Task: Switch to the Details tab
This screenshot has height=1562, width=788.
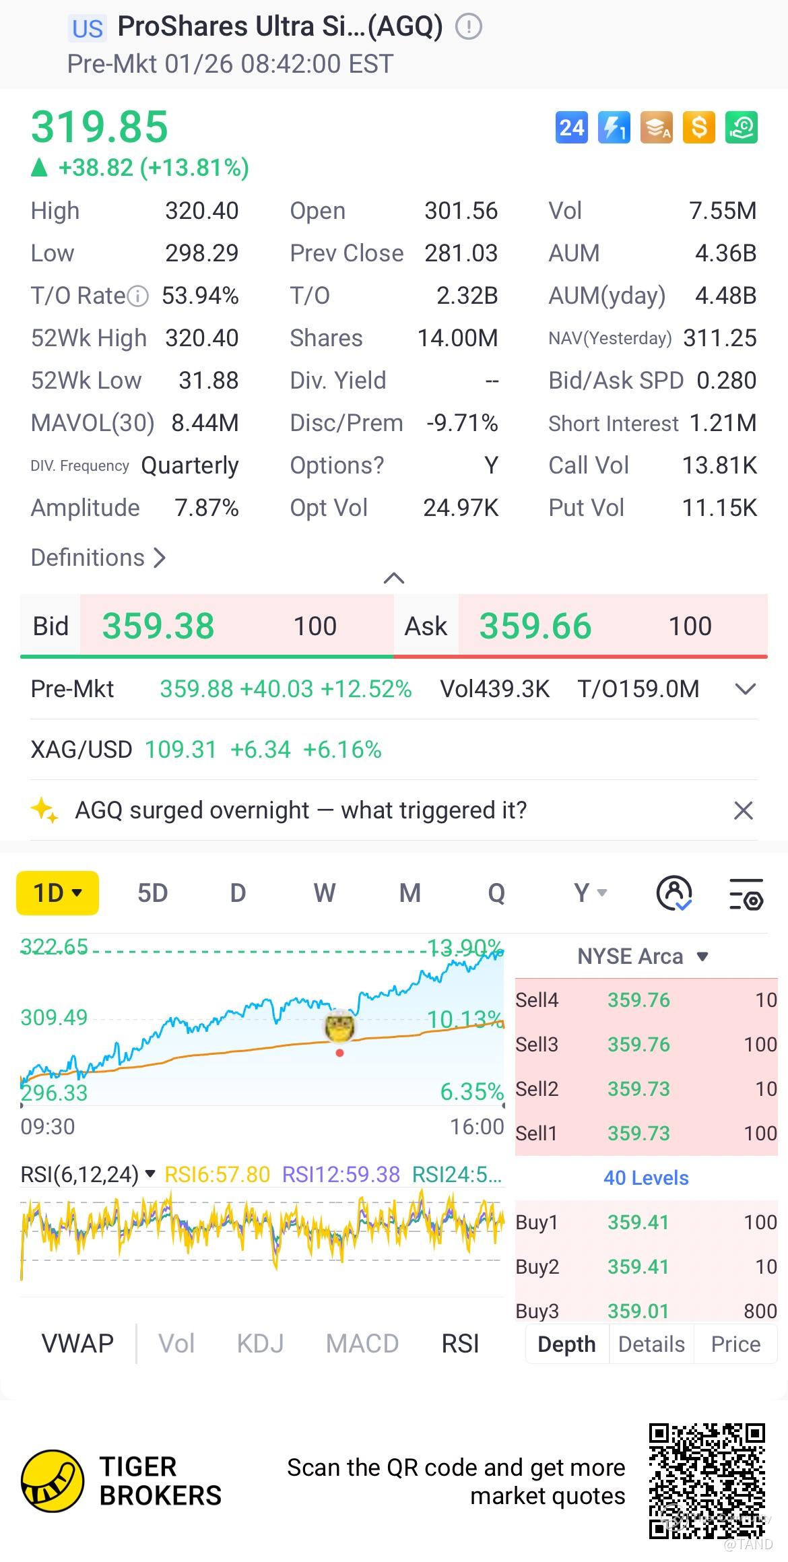Action: click(651, 1344)
